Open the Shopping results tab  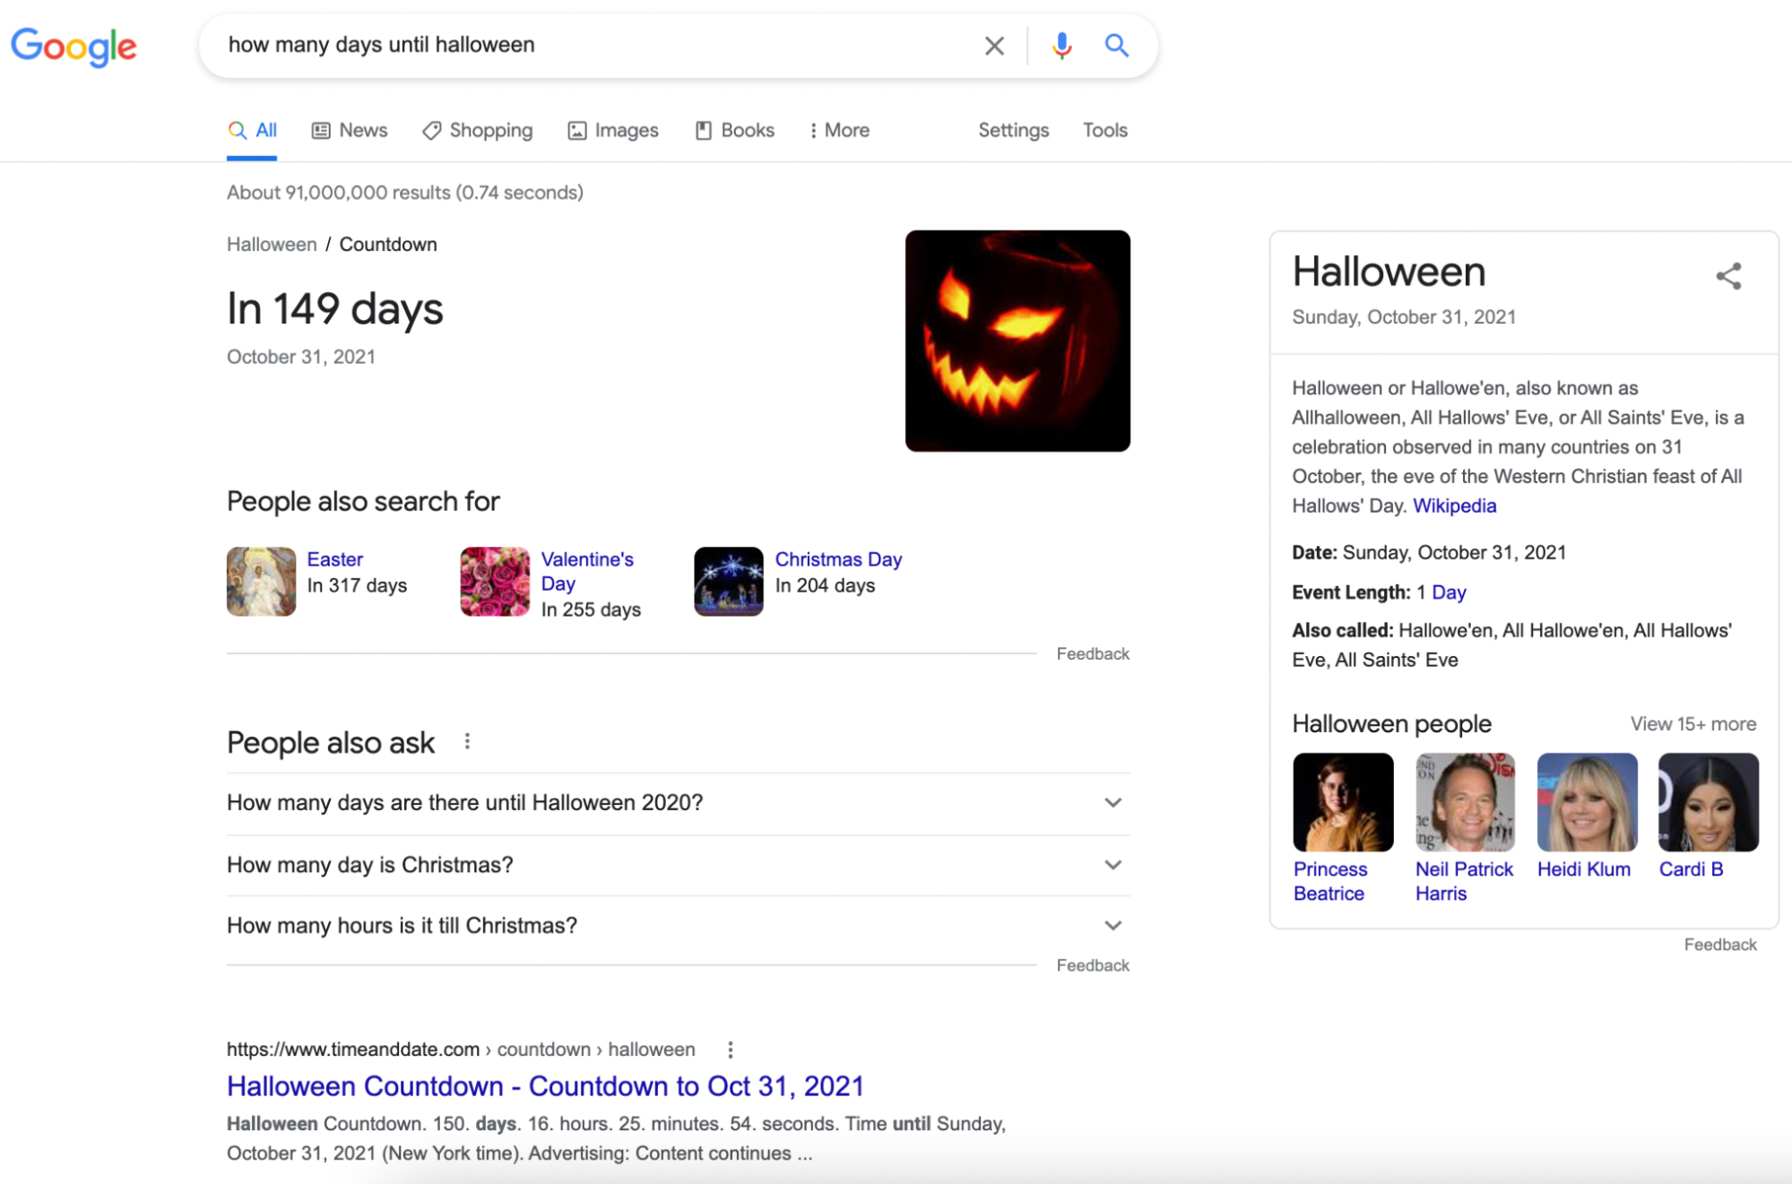pyautogui.click(x=477, y=131)
